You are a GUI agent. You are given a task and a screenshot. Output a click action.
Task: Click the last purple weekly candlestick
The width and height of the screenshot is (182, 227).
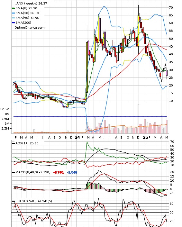tap(167, 73)
